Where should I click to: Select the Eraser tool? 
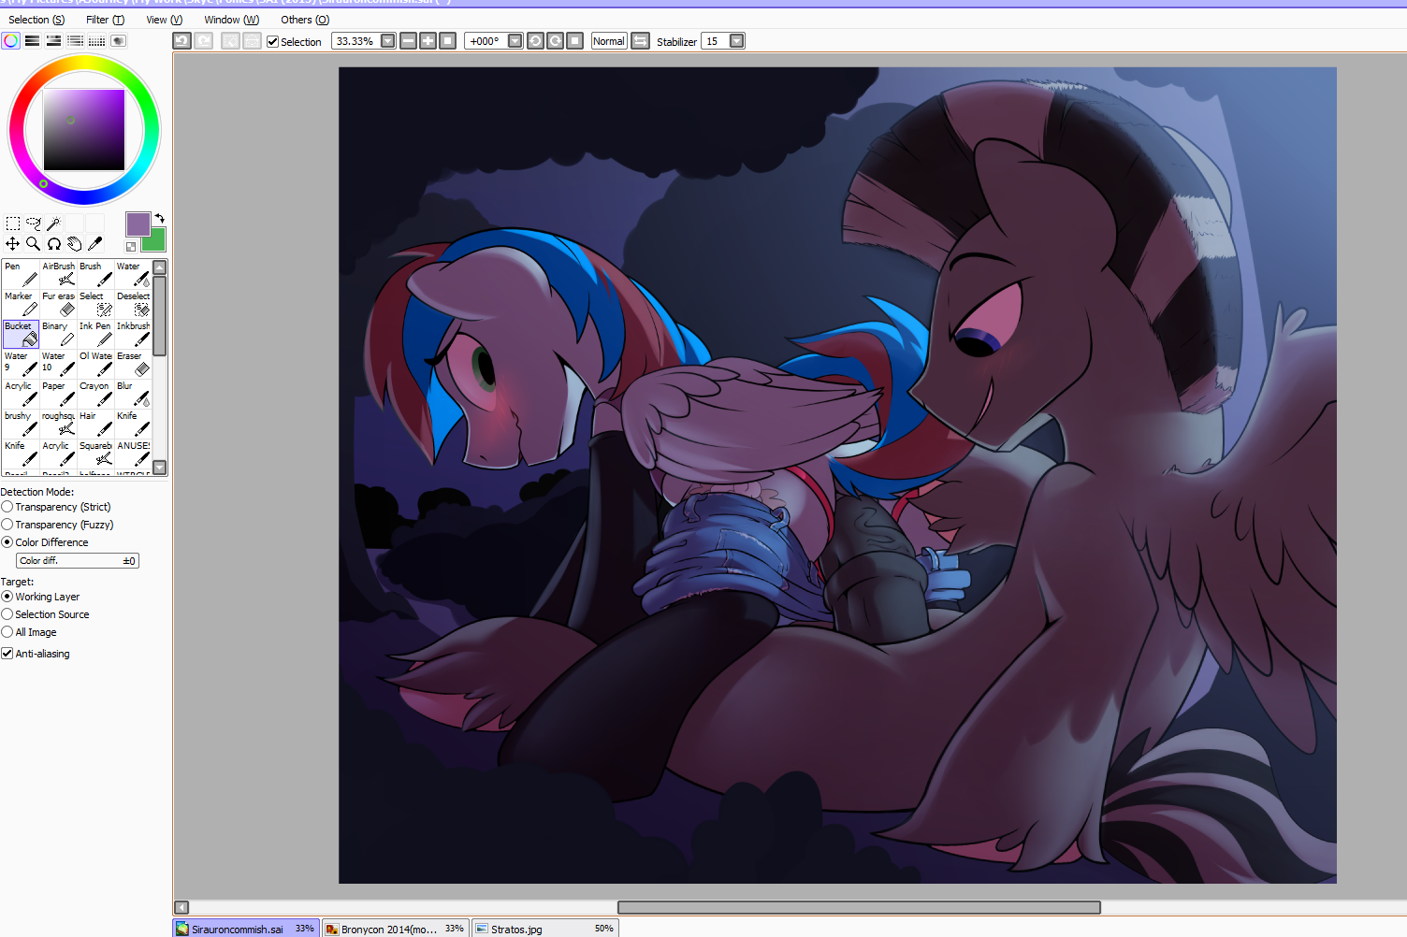click(x=133, y=364)
